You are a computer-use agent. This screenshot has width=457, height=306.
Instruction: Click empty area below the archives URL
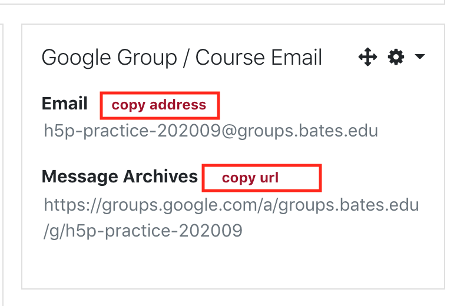click(x=233, y=265)
